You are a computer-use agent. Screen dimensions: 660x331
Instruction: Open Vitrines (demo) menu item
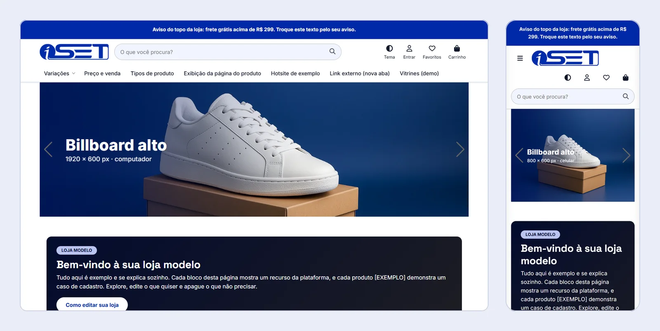click(x=419, y=73)
